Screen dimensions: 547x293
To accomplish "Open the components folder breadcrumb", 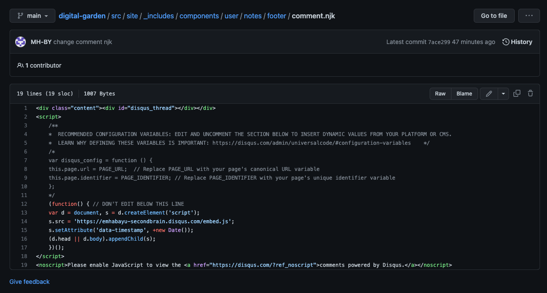I will pos(199,16).
